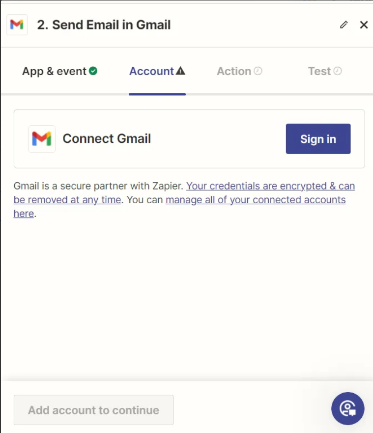Screen dimensions: 373x433
Task: Click the Gmail icon in Connect Gmail card
Action: point(42,139)
